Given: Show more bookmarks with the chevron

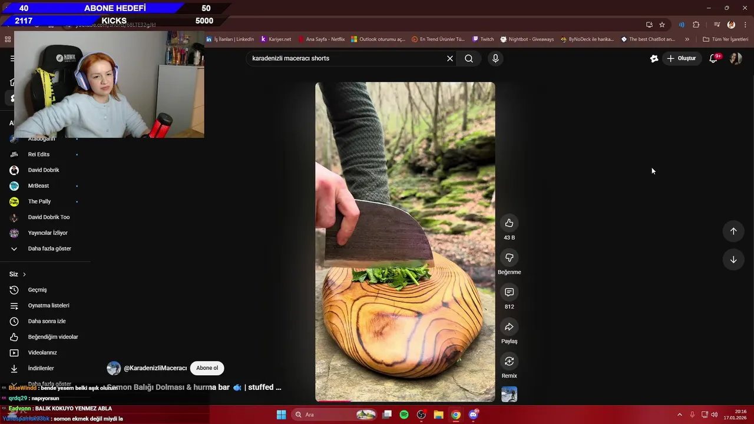Looking at the screenshot, I should 687,39.
